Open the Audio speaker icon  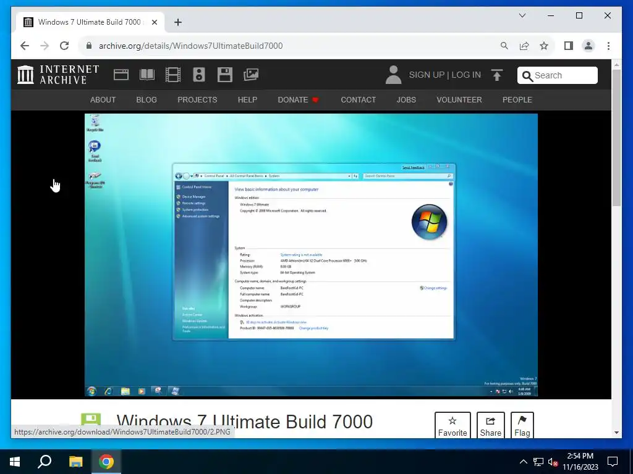[199, 75]
